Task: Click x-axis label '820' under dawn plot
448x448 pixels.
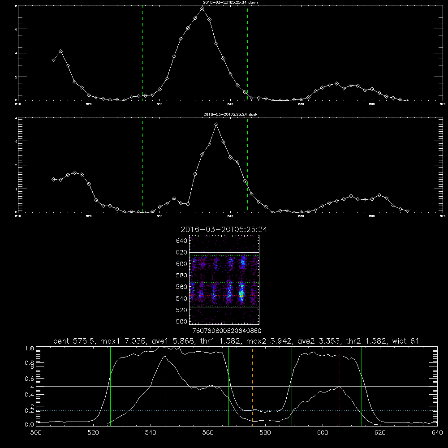Action: (x=89, y=104)
